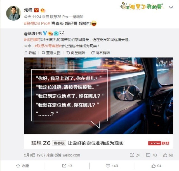Open the @联想手机 account link

click(33, 33)
